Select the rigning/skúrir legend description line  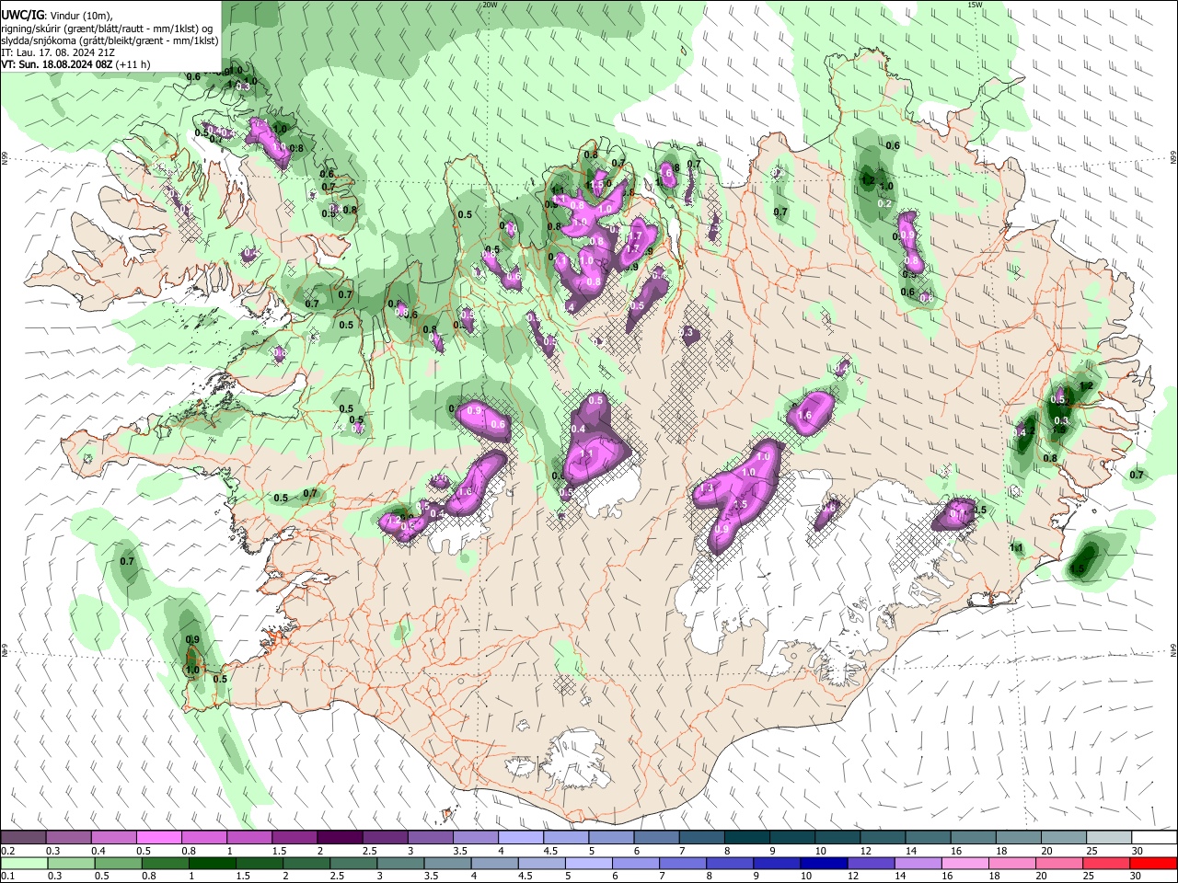[107, 28]
